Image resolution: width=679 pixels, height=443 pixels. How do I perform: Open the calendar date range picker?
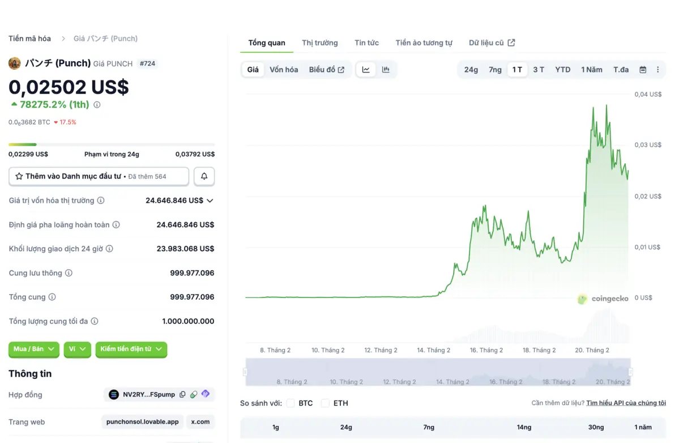(x=643, y=70)
